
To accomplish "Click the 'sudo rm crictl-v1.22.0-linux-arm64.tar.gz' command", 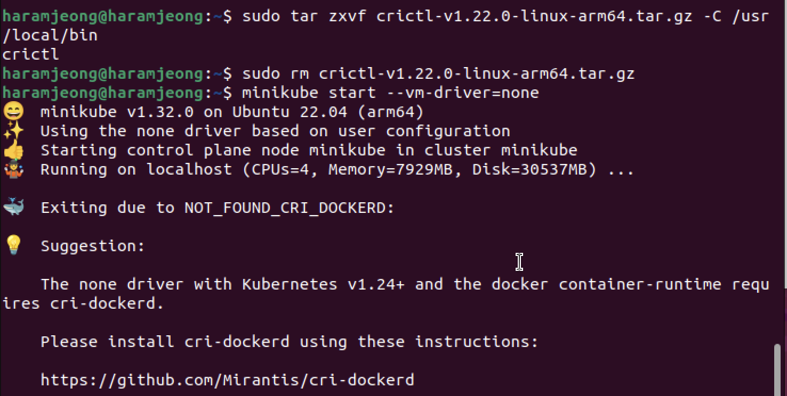I will (x=438, y=73).
